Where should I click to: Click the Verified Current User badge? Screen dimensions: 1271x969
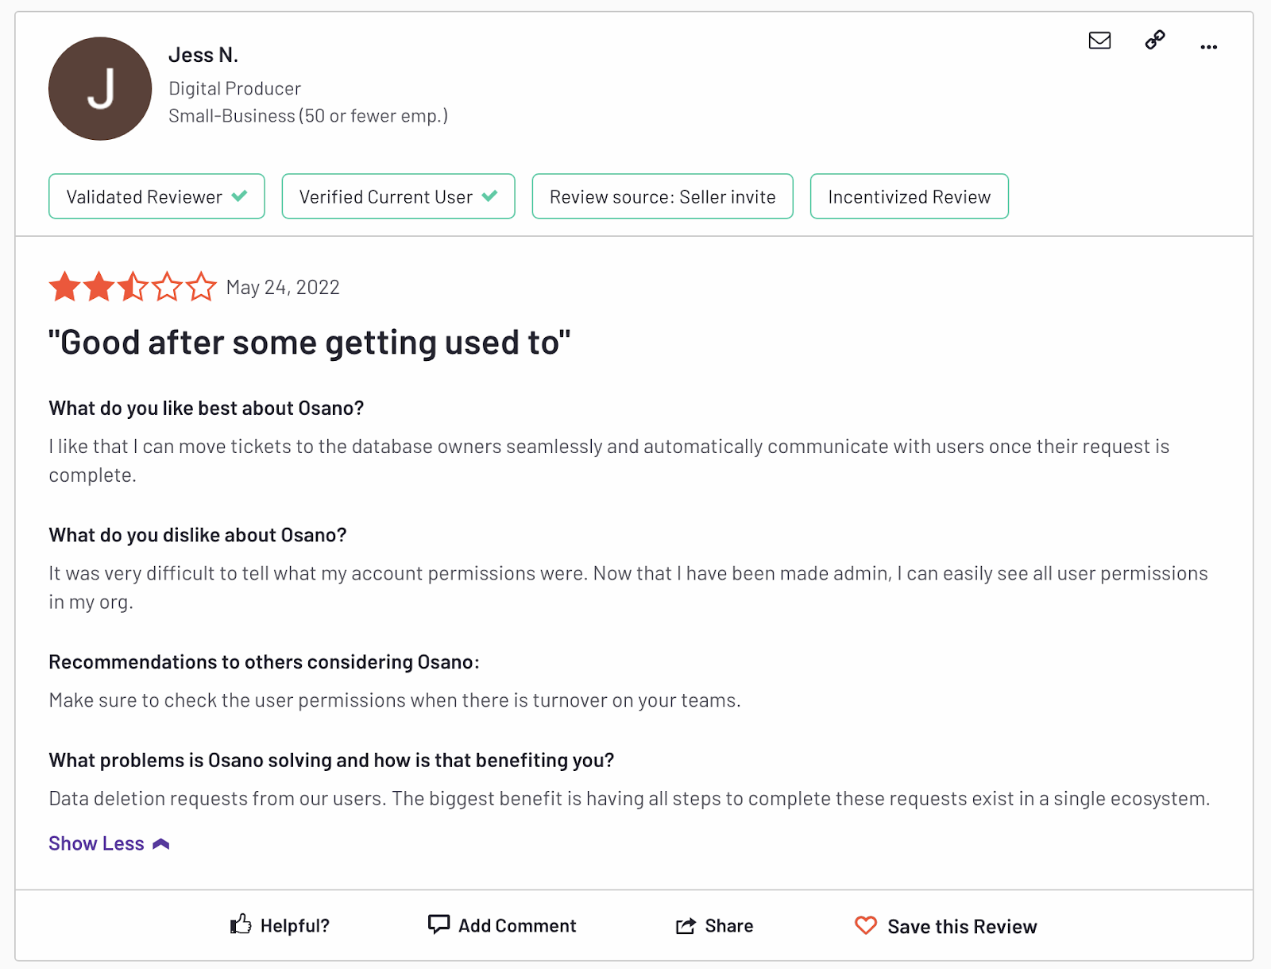(x=398, y=196)
